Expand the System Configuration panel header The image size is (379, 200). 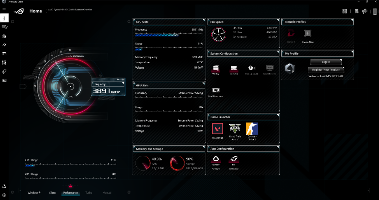click(x=243, y=53)
